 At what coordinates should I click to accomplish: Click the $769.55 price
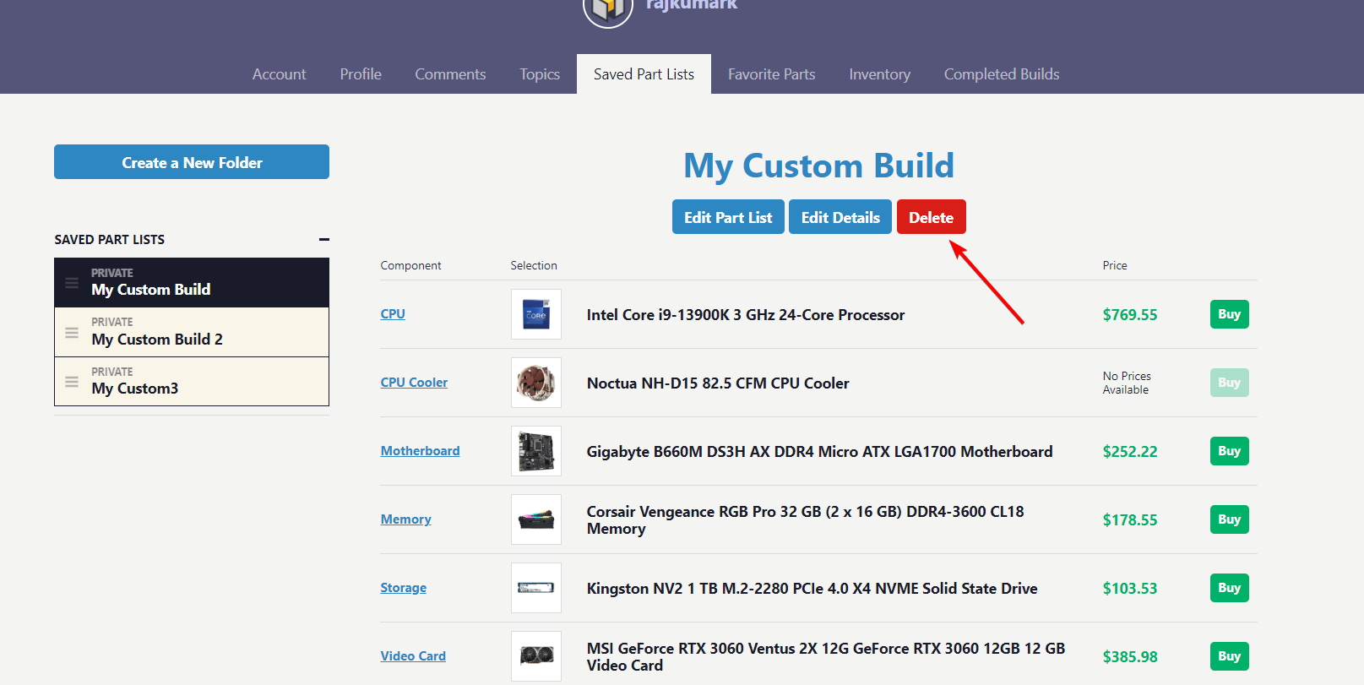point(1130,315)
